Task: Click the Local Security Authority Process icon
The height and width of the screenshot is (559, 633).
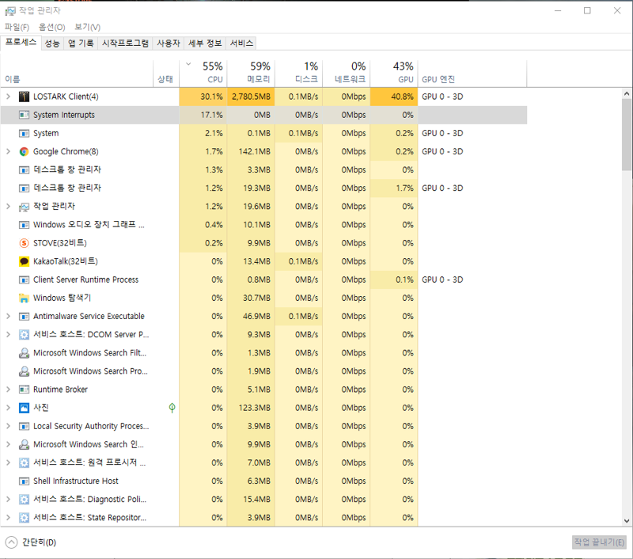Action: pos(25,426)
